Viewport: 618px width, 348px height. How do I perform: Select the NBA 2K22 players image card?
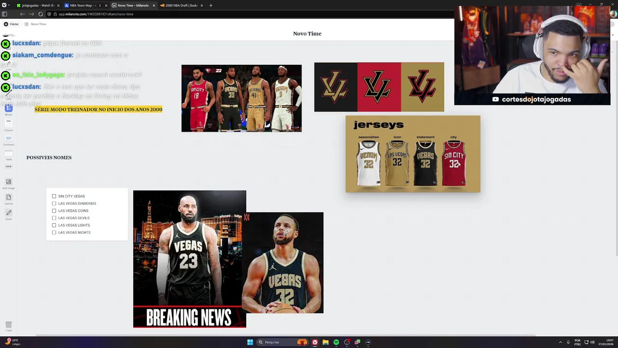[x=241, y=98]
